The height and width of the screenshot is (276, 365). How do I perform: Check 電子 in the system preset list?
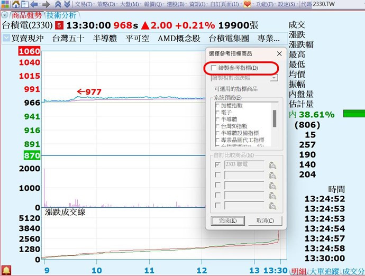tap(217, 113)
